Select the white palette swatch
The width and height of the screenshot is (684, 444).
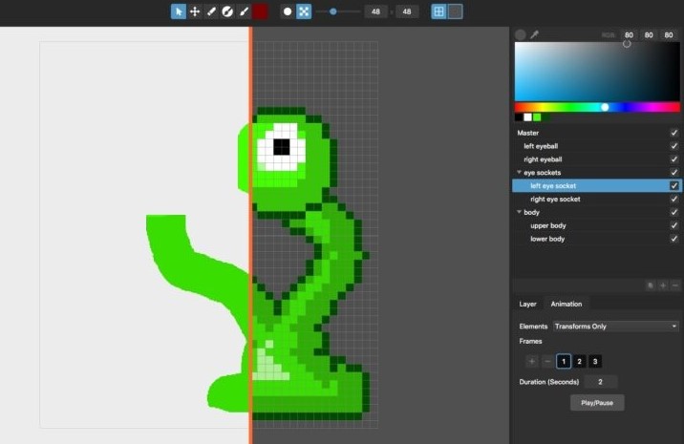click(528, 117)
